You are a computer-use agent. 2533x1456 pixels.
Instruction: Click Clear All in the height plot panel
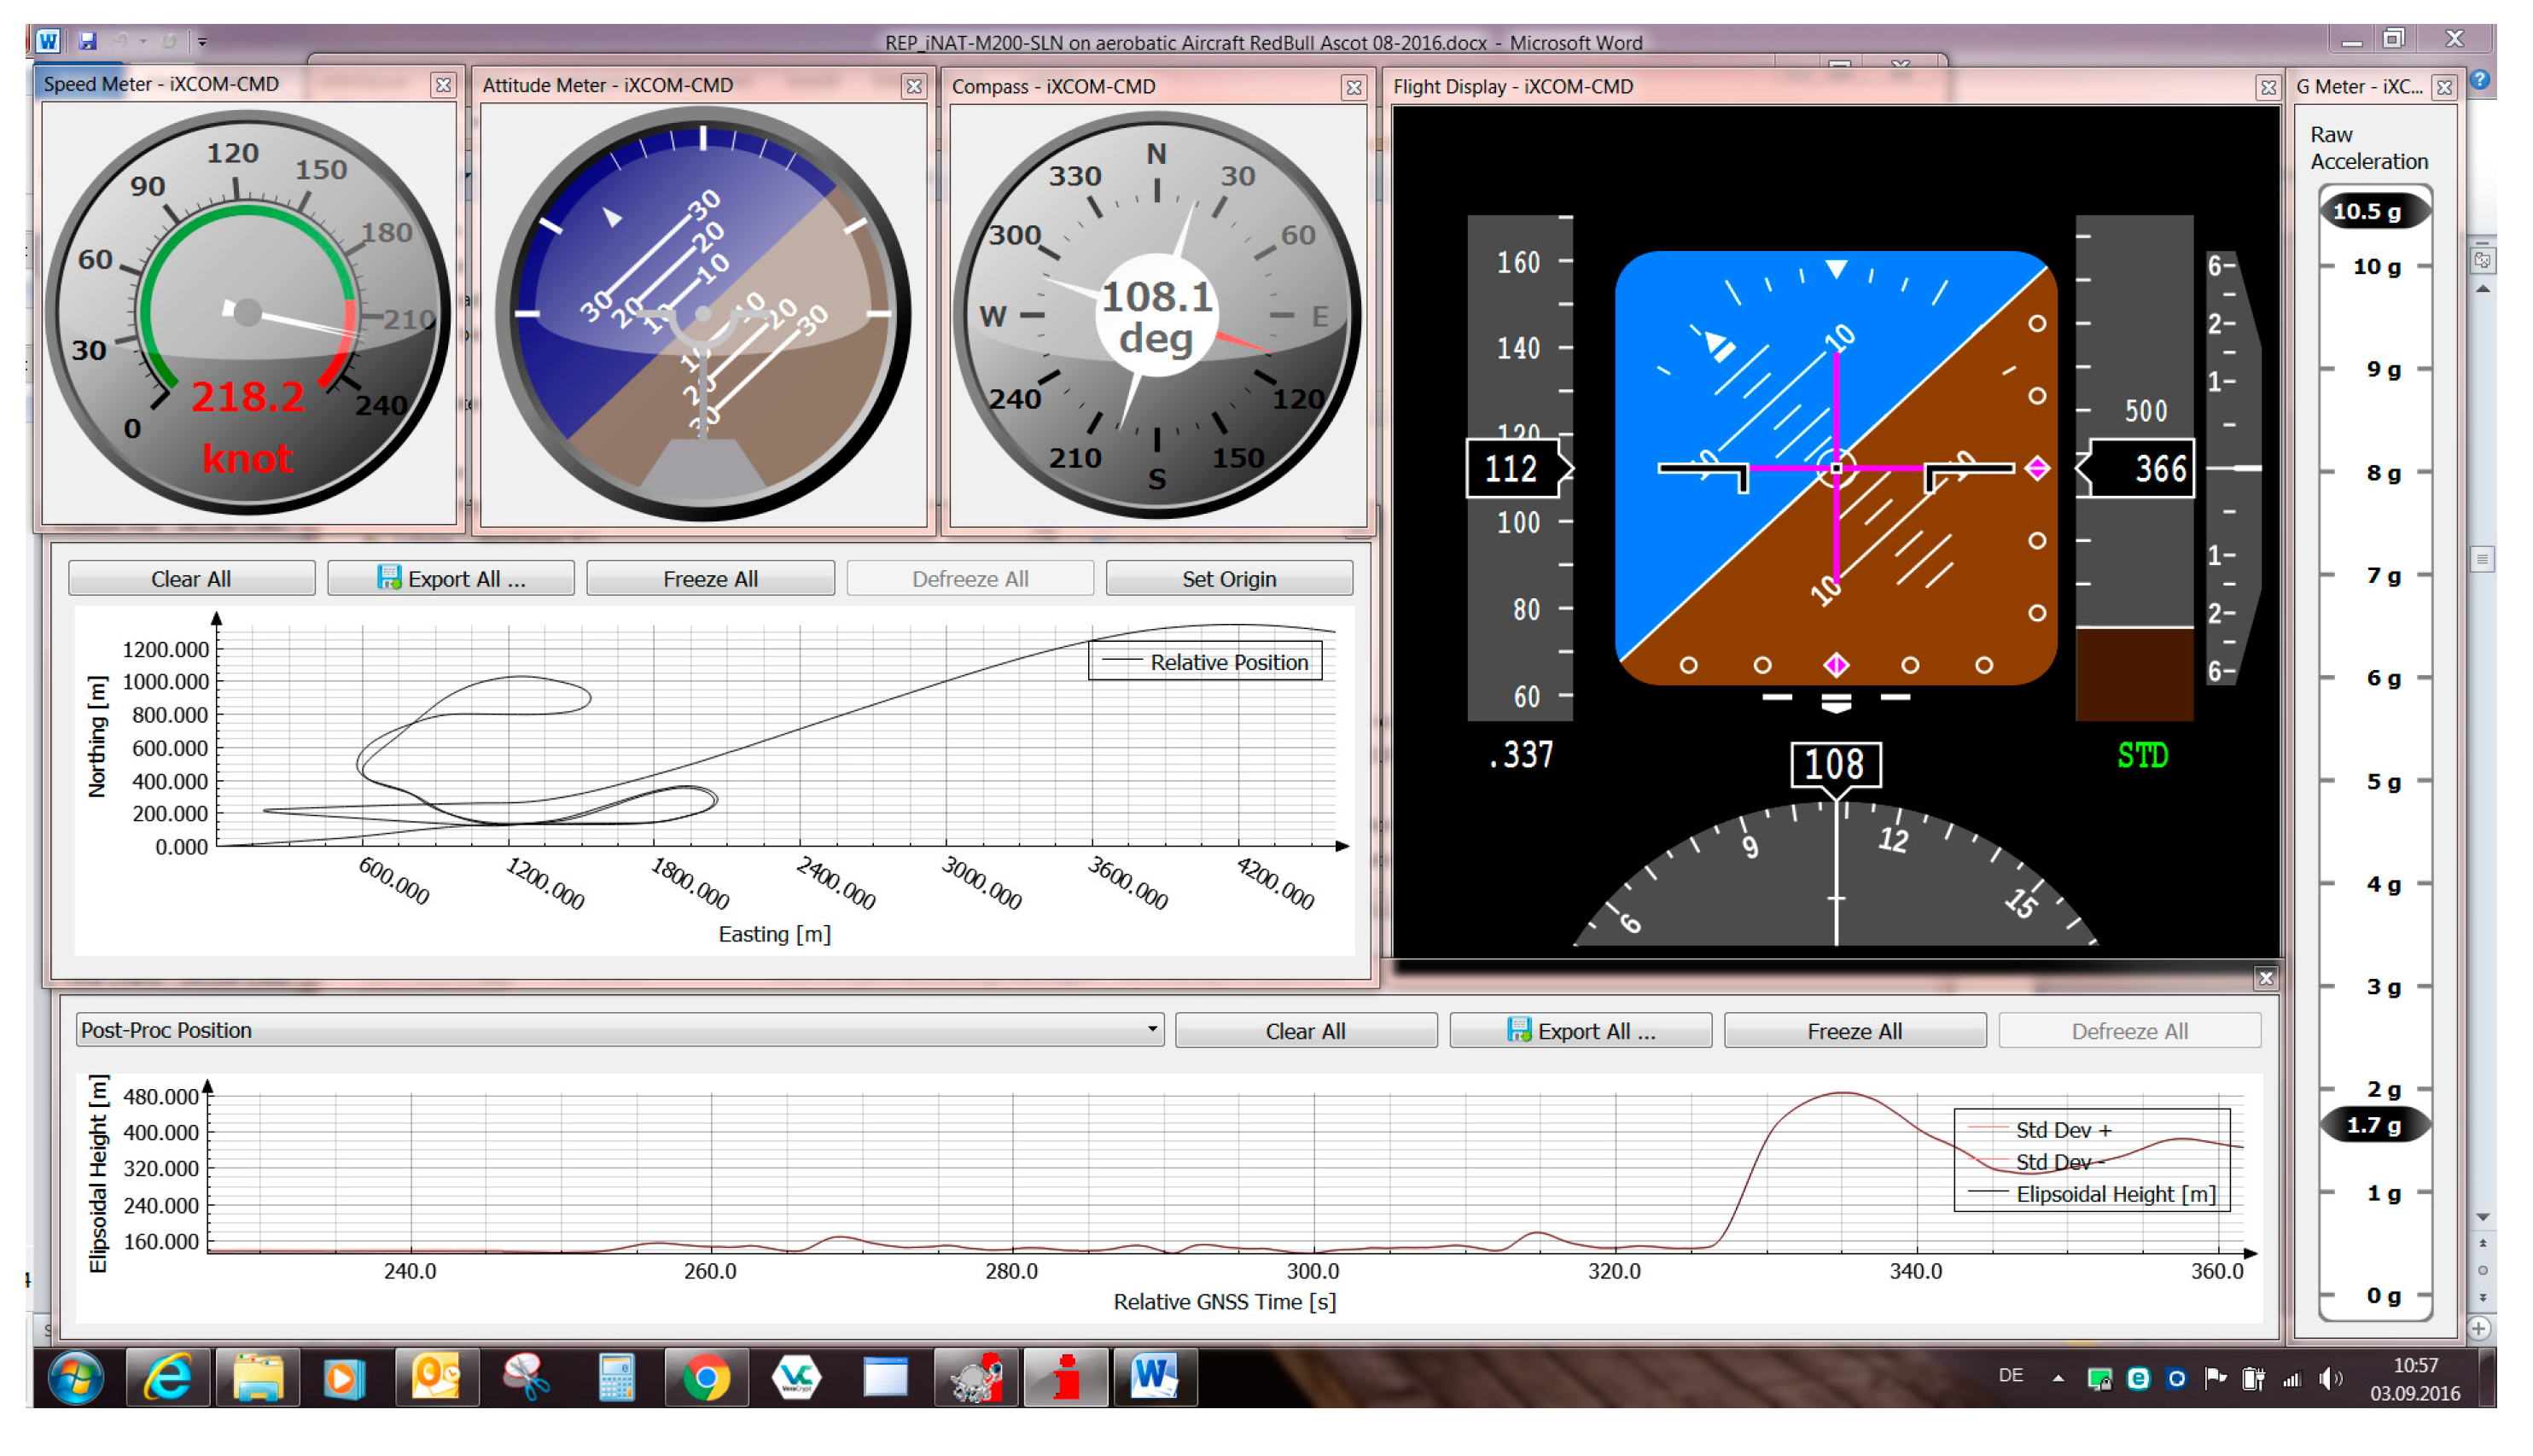[x=1306, y=1031]
